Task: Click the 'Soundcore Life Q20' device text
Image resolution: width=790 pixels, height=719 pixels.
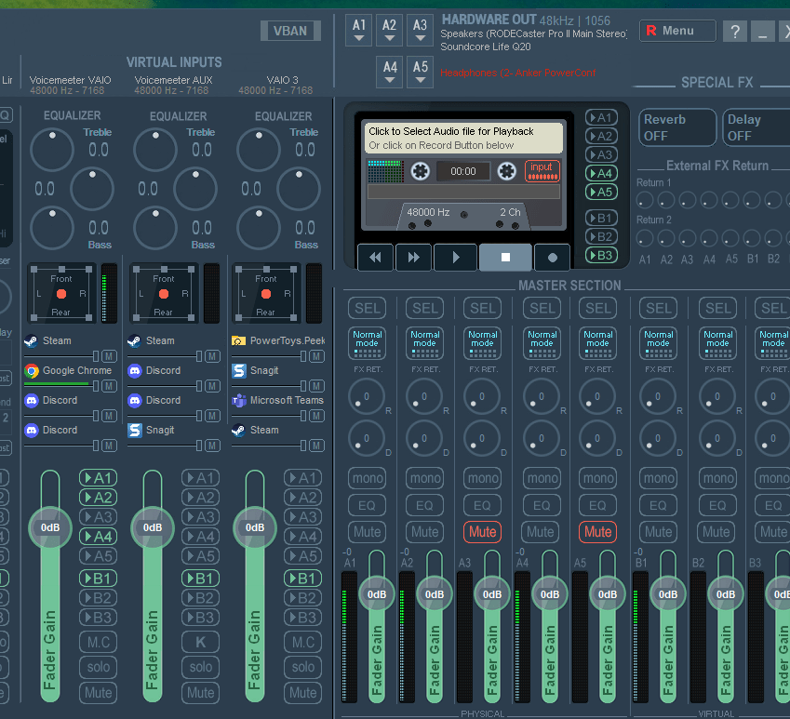Action: click(x=485, y=47)
